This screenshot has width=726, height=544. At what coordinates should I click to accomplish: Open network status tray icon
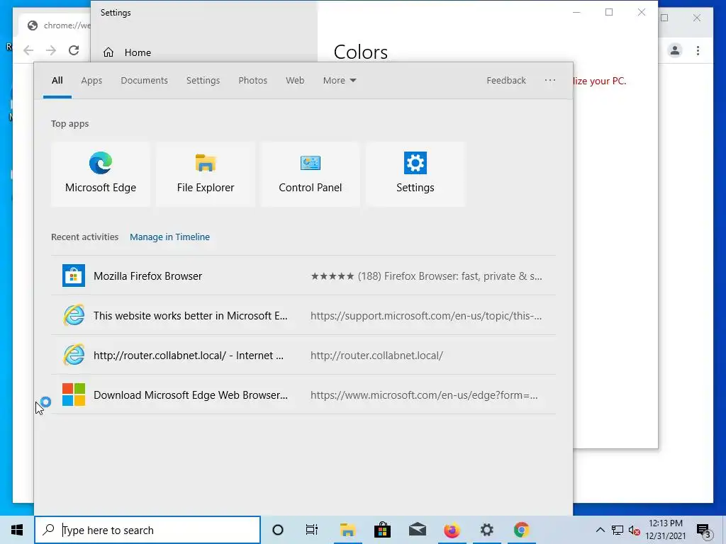pos(618,530)
